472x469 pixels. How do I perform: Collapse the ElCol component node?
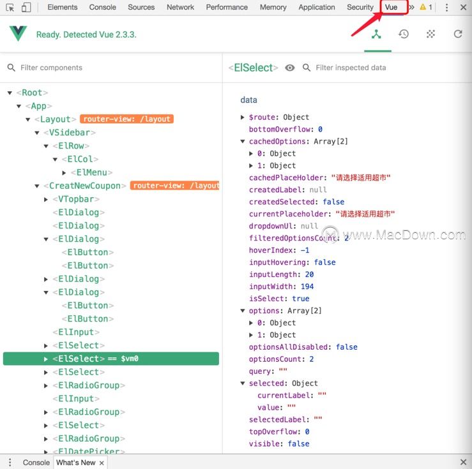pyautogui.click(x=55, y=160)
